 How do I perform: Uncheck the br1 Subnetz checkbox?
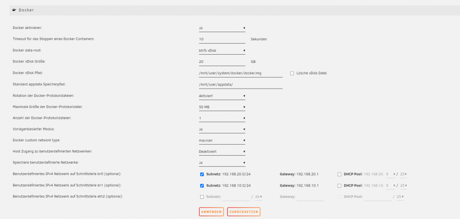202,185
